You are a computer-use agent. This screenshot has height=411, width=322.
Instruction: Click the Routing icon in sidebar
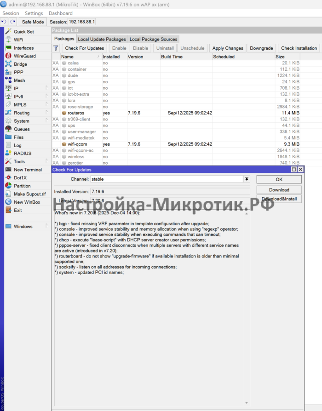[8, 113]
